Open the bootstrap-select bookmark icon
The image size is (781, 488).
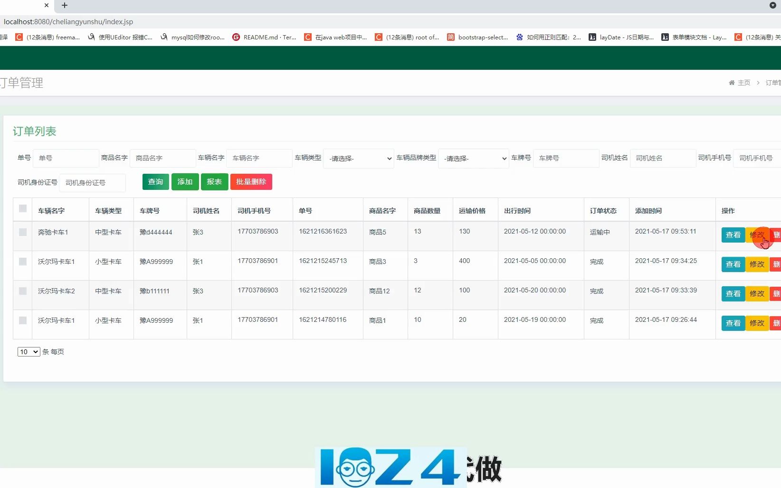point(450,37)
